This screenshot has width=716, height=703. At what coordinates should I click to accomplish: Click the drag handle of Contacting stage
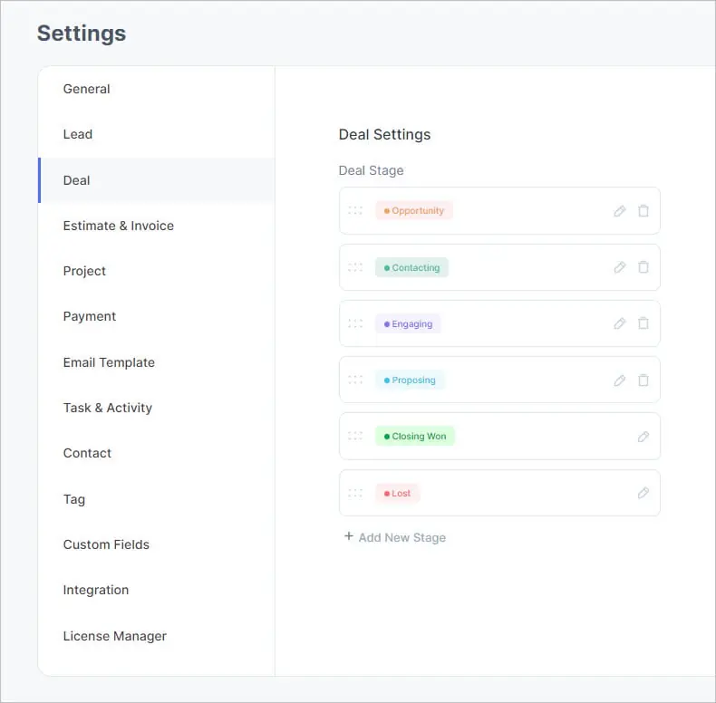pyautogui.click(x=355, y=267)
